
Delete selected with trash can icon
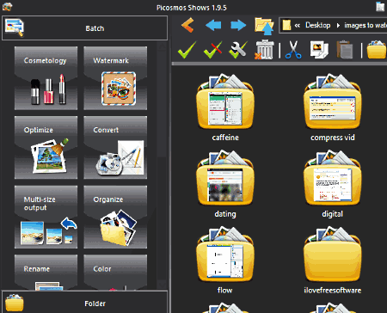click(x=264, y=50)
